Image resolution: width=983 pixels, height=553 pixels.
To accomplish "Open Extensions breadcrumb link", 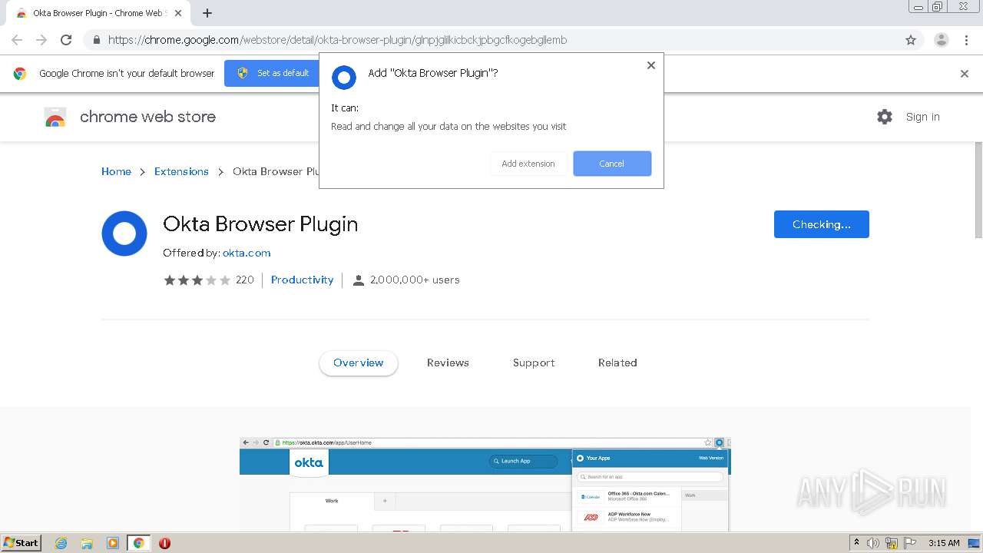I will click(x=181, y=171).
